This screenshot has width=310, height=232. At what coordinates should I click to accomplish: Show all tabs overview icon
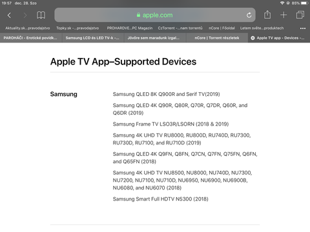click(x=300, y=15)
